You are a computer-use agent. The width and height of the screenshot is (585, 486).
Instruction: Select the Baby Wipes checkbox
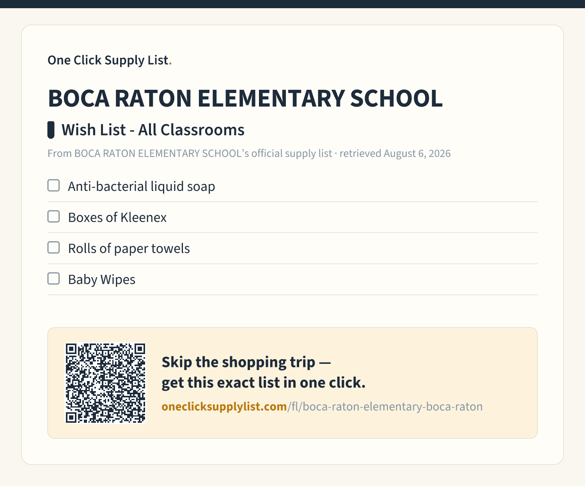(53, 279)
